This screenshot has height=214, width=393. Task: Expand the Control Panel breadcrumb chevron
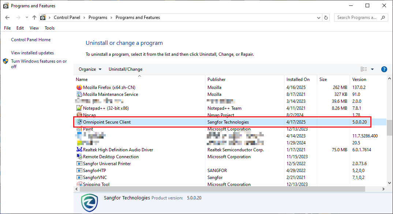point(84,17)
